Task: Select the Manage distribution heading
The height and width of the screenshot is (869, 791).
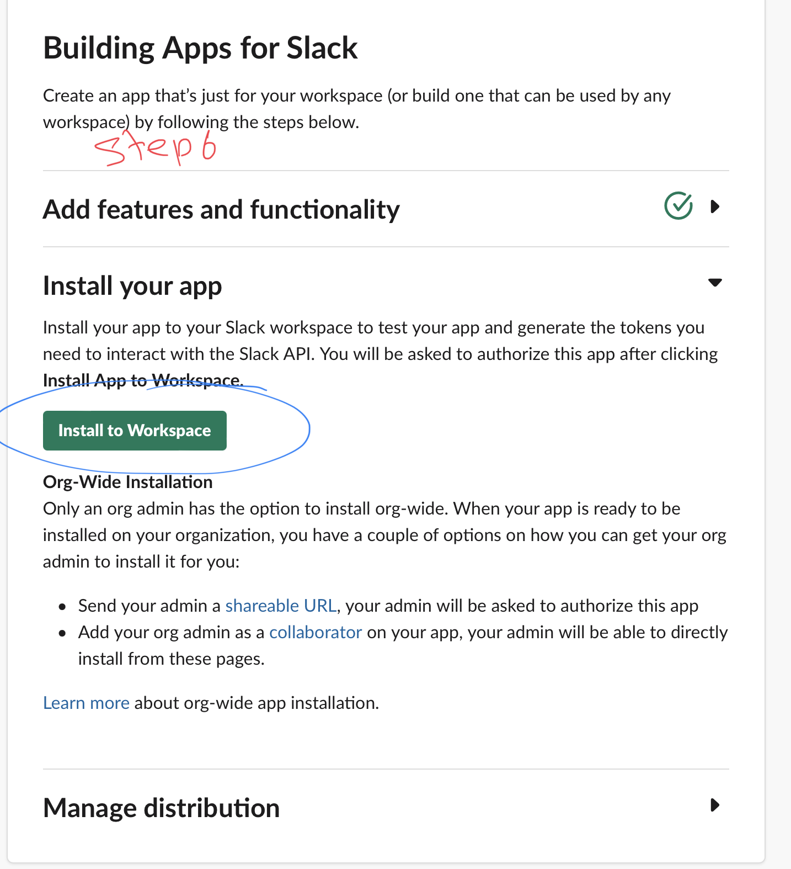Action: tap(161, 808)
